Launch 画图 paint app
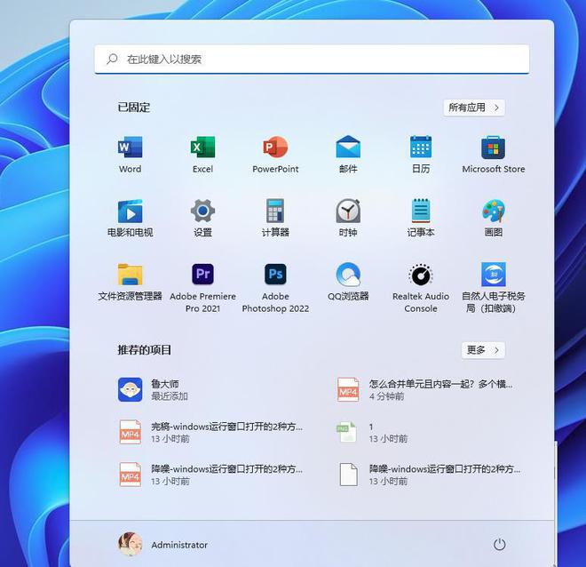Image resolution: width=586 pixels, height=567 pixels. [494, 218]
